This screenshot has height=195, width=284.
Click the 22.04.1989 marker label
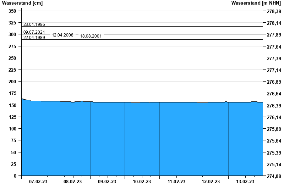pyautogui.click(x=34, y=37)
